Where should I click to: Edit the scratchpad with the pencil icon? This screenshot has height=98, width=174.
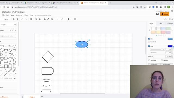[13, 30]
